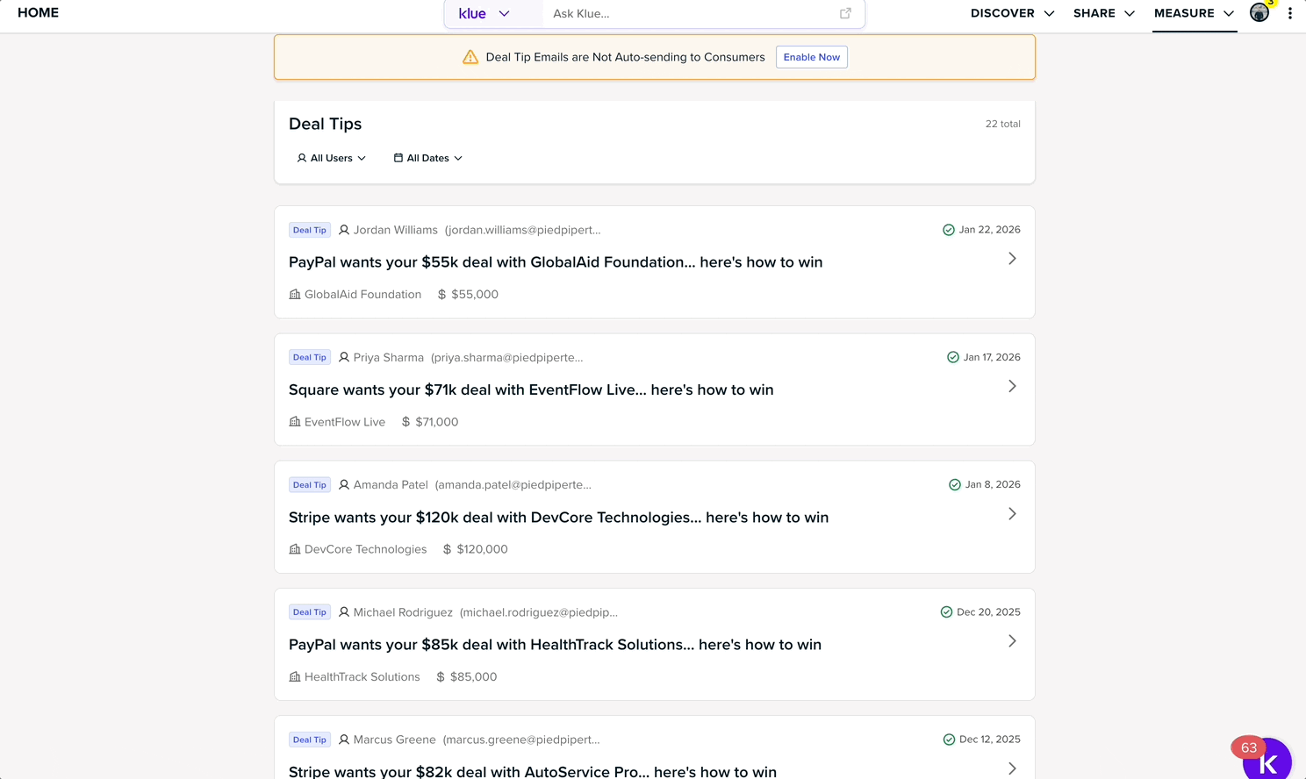Click the person icon beside Marcus Greene

pyautogui.click(x=344, y=740)
